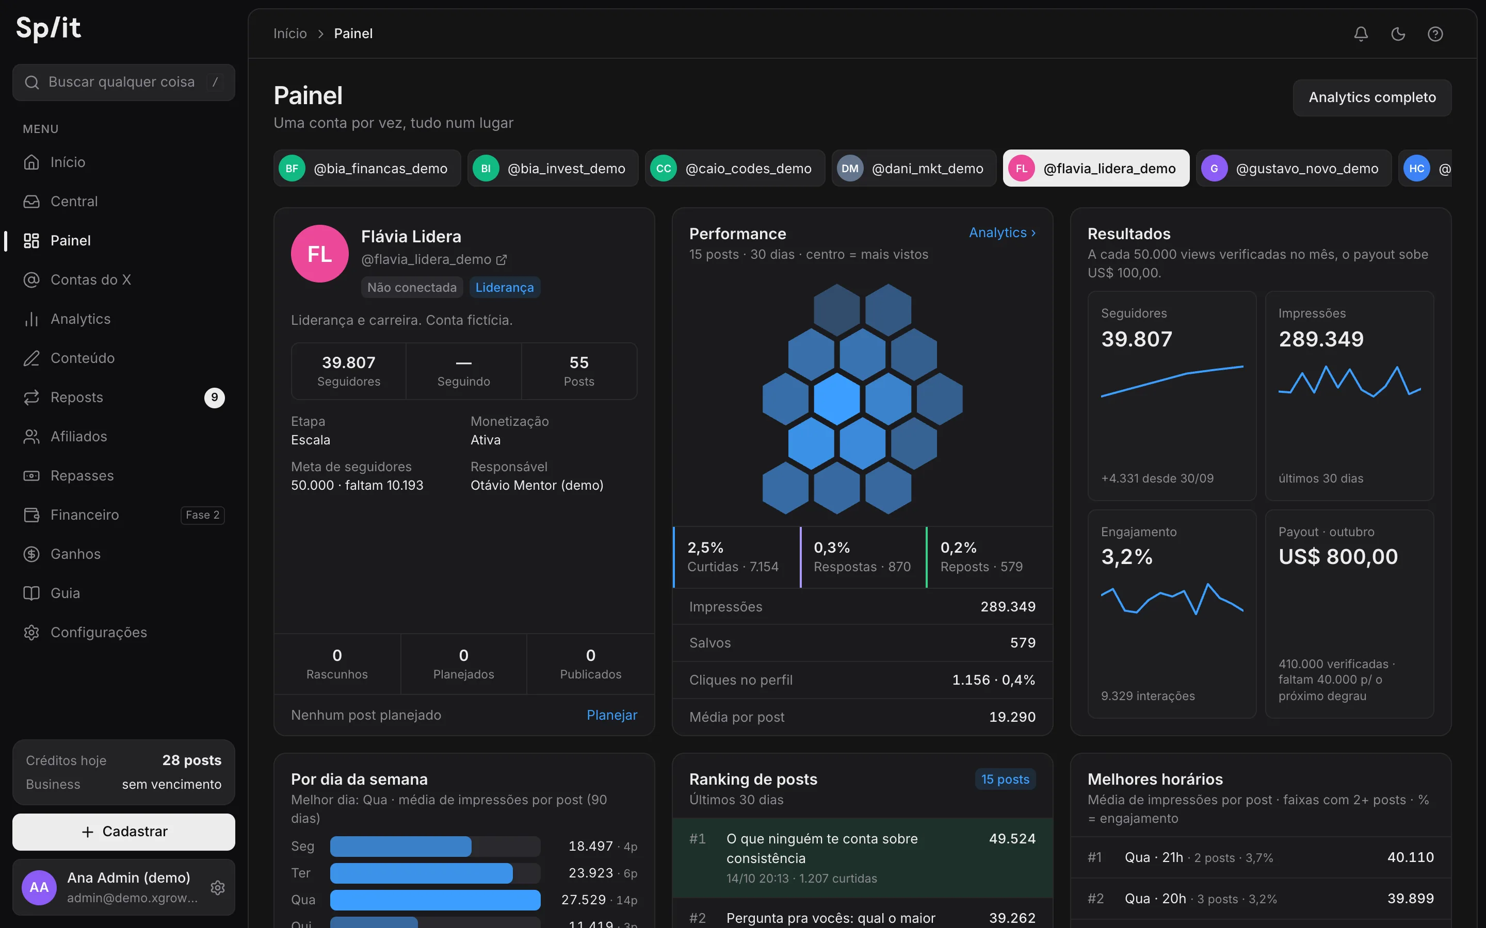Click the Repasses banknote icon
Screen dimensions: 1486x928
(31, 476)
